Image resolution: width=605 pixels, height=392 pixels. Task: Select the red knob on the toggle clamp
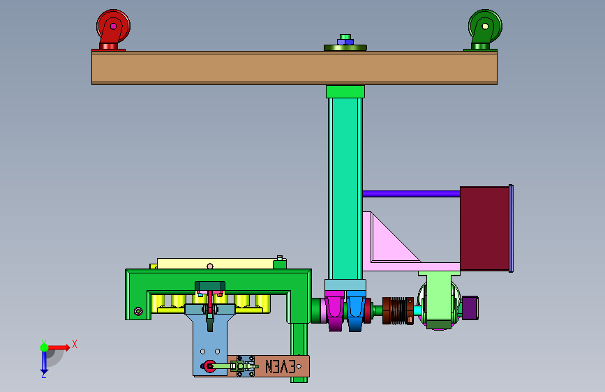(x=209, y=366)
